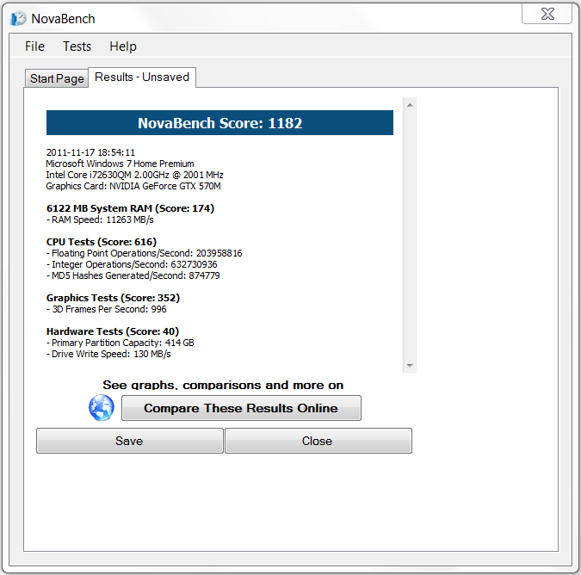The image size is (581, 575).
Task: Click Drive Write Speed: 130 MB/s line
Action: (108, 354)
